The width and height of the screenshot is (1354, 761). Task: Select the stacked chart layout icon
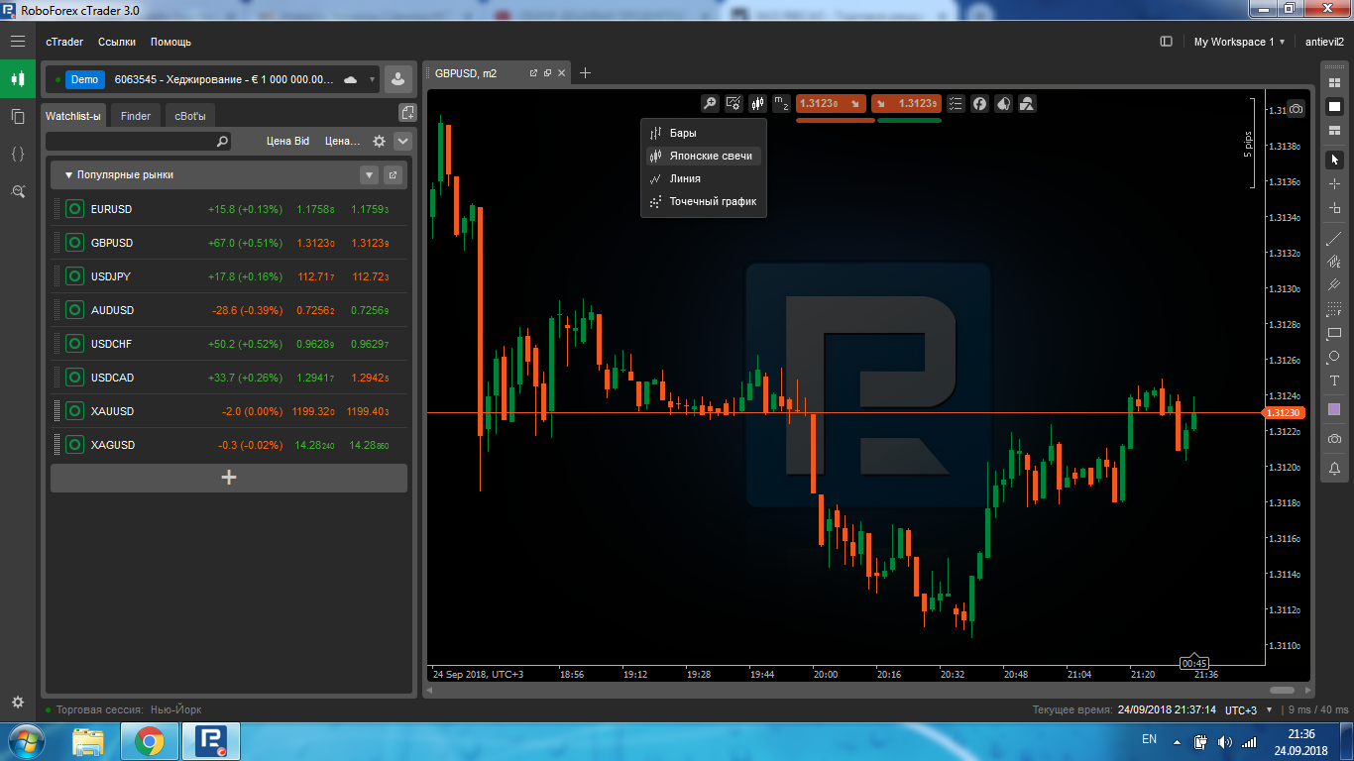coord(1334,130)
